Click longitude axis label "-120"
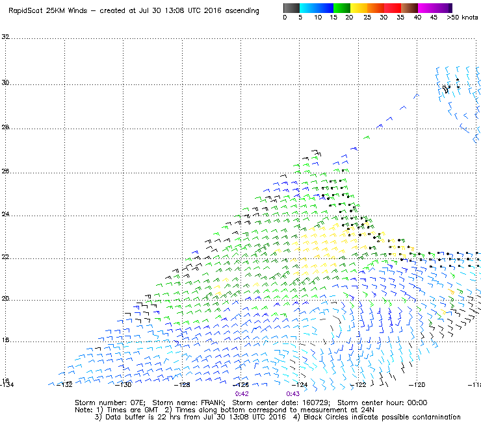481x422 pixels. point(417,384)
